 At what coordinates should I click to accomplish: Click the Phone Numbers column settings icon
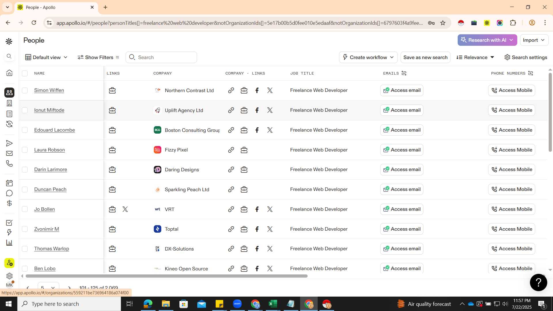[x=531, y=73]
